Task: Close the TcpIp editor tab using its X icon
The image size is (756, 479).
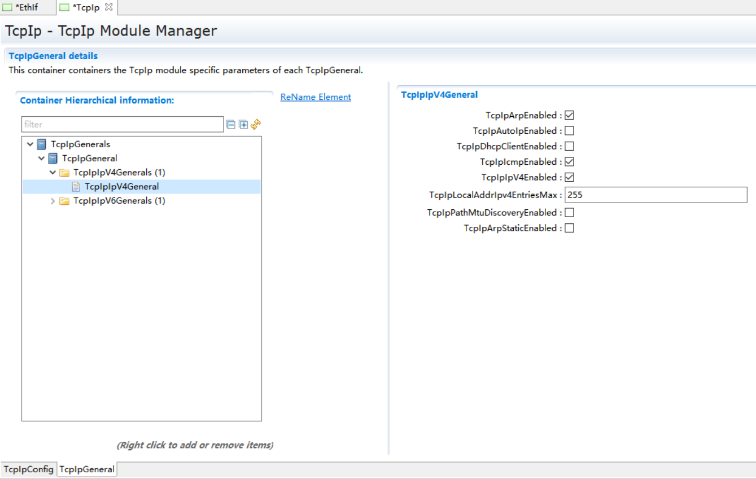Action: [x=109, y=7]
